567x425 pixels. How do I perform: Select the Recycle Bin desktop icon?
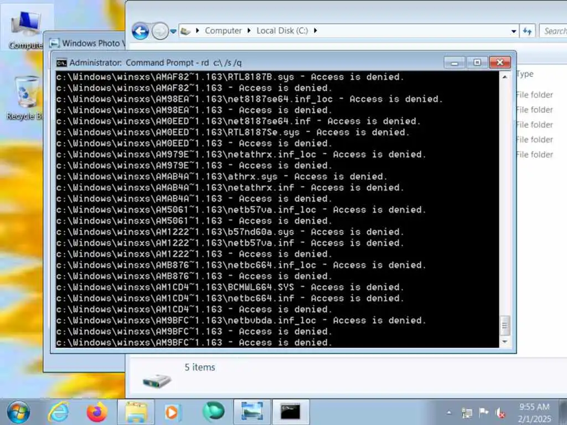pyautogui.click(x=24, y=97)
